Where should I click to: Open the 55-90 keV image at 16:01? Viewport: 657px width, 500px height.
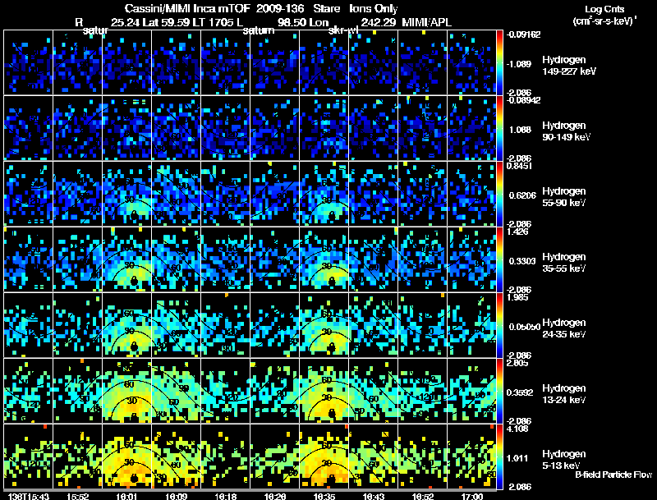pyautogui.click(x=126, y=194)
